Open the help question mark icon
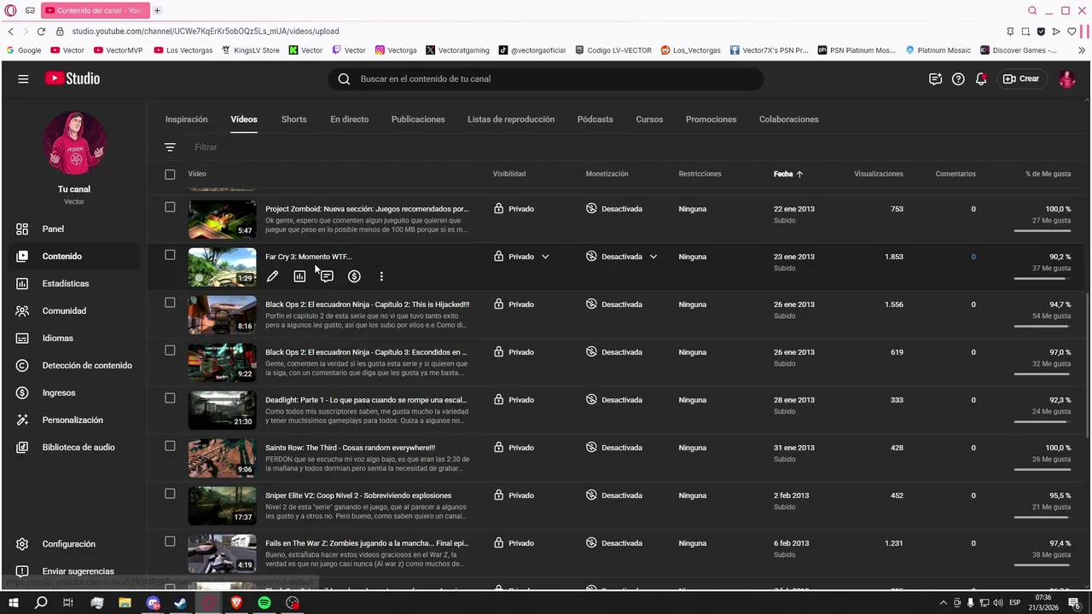Screen dimensions: 1092x614 (958, 78)
